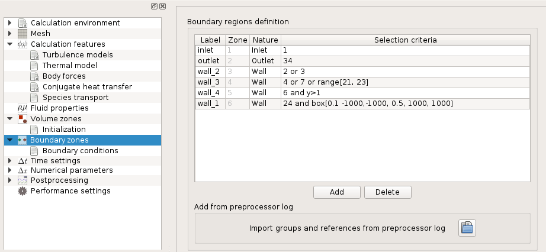Viewport: 546px width, 252px height.
Task: Click the Fluid properties rho-mu icon
Action: pos(23,108)
